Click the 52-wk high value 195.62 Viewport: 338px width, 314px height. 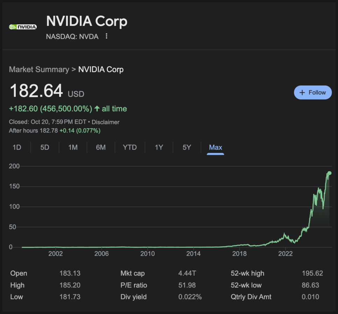[312, 273]
